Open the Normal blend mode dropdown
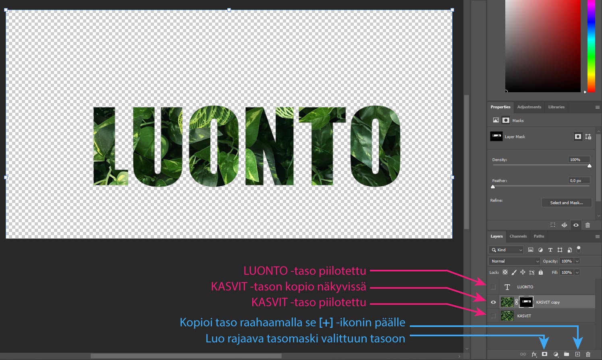This screenshot has width=602, height=360. [x=514, y=261]
